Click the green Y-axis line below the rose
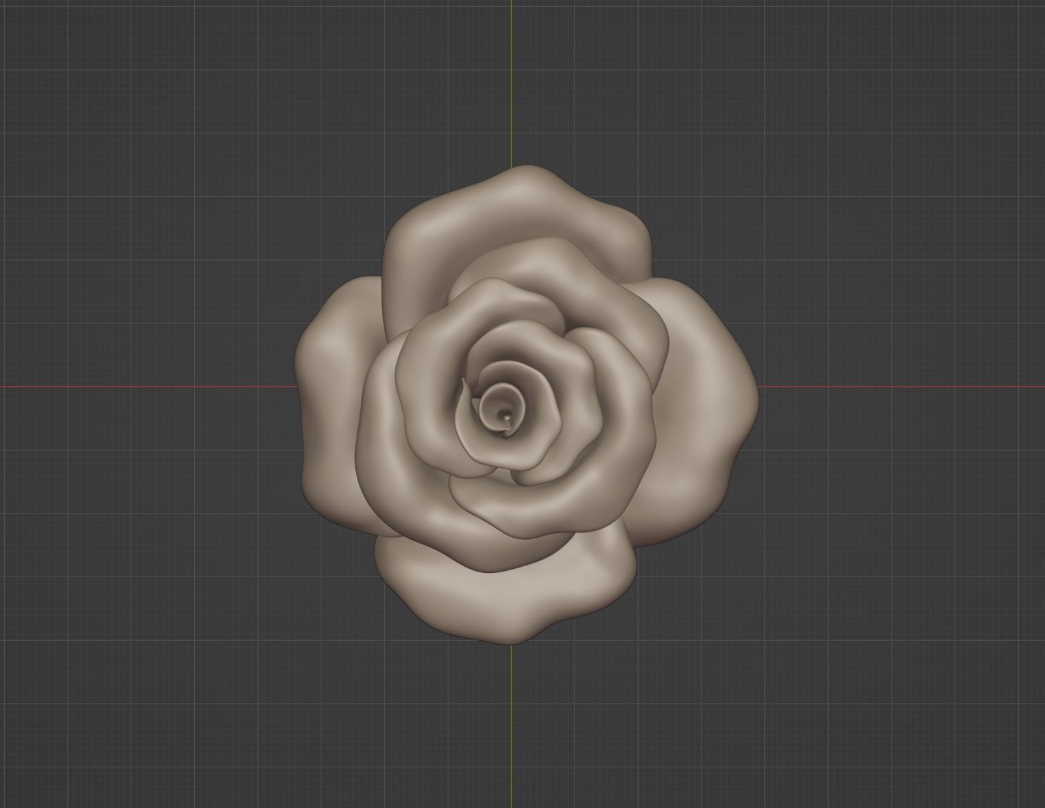The width and height of the screenshot is (1045, 808). click(x=511, y=726)
